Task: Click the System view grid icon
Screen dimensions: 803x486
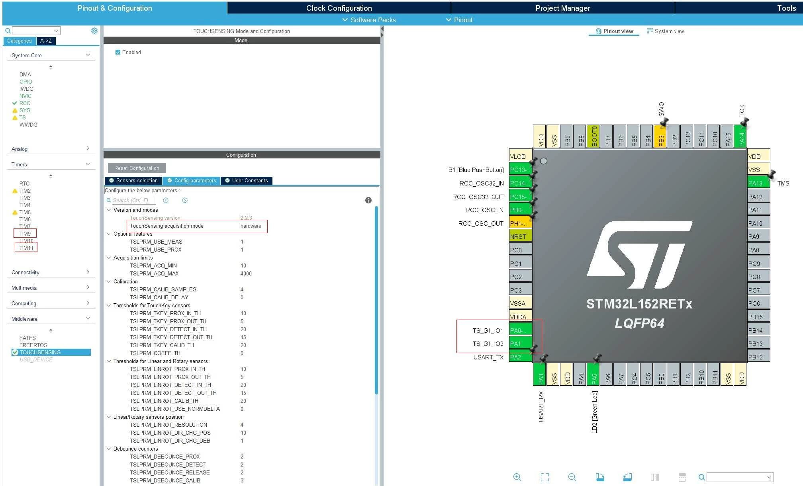Action: [650, 31]
